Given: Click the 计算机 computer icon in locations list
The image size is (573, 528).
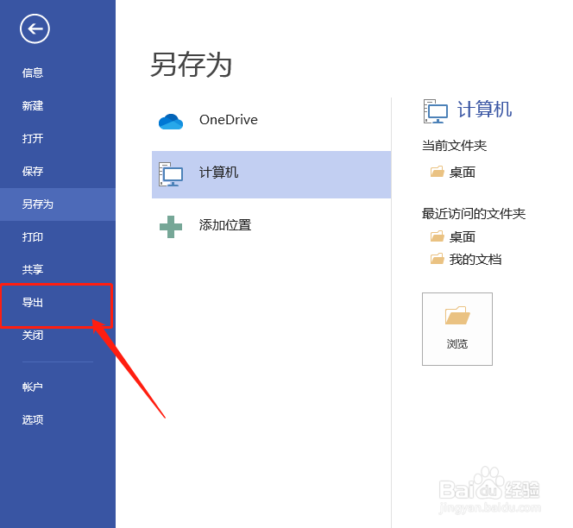Looking at the screenshot, I should [x=171, y=174].
